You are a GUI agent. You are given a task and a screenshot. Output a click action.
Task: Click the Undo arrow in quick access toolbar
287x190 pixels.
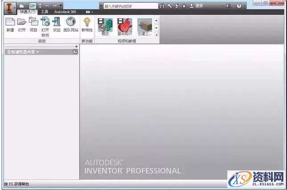(47, 6)
